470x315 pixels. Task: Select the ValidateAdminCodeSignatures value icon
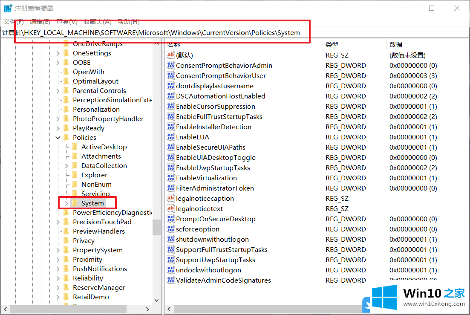tap(171, 280)
